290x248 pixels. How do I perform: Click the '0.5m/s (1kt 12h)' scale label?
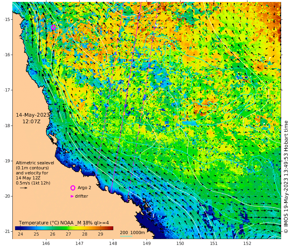coord(33,183)
